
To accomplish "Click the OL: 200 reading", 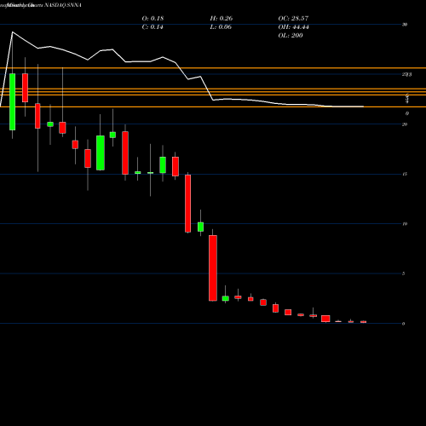I will coord(291,36).
